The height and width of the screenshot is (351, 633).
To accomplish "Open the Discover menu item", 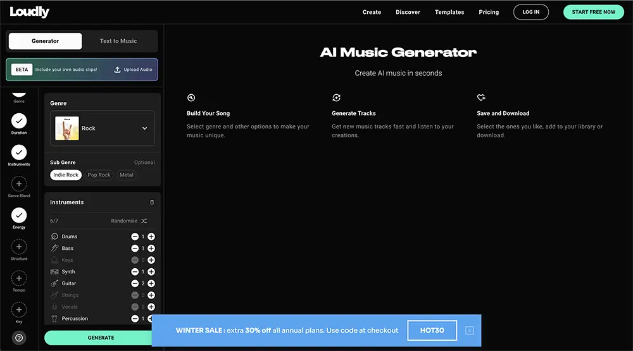I will pyautogui.click(x=408, y=12).
